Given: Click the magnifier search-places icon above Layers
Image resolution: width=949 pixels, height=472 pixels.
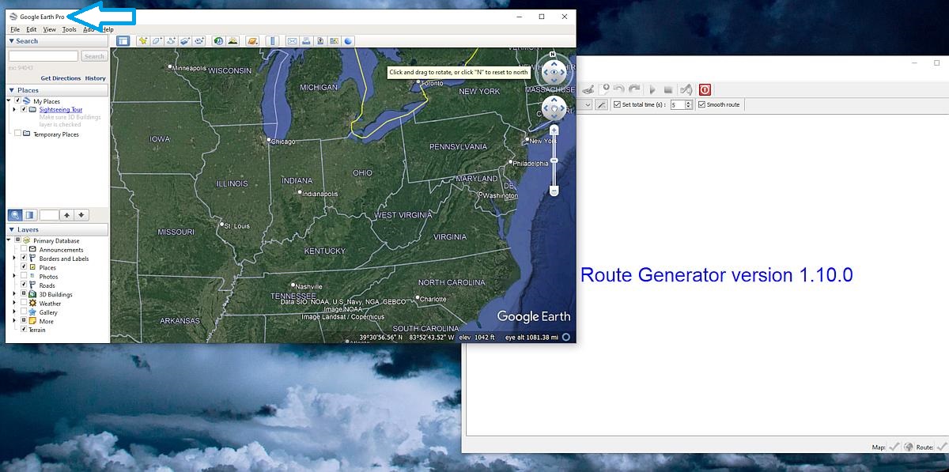Looking at the screenshot, I should (15, 215).
